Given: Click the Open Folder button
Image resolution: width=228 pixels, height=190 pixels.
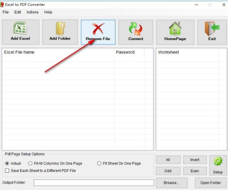Looking at the screenshot, I should pos(211,183).
